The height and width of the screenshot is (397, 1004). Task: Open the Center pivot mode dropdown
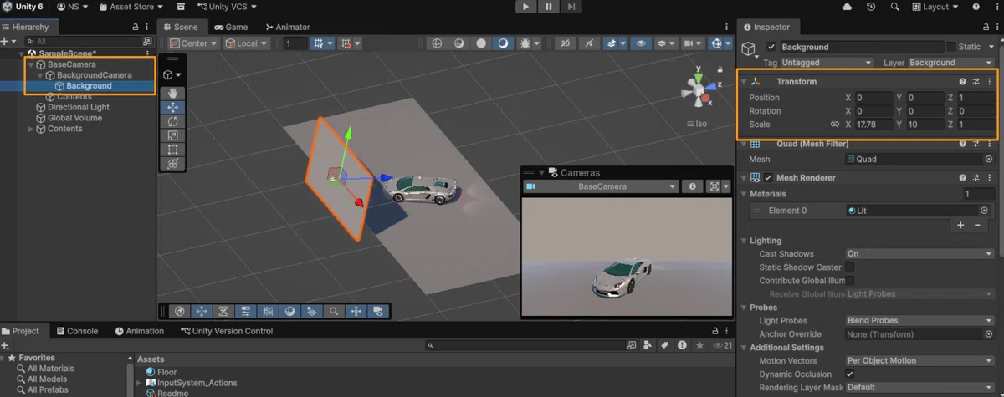point(193,43)
